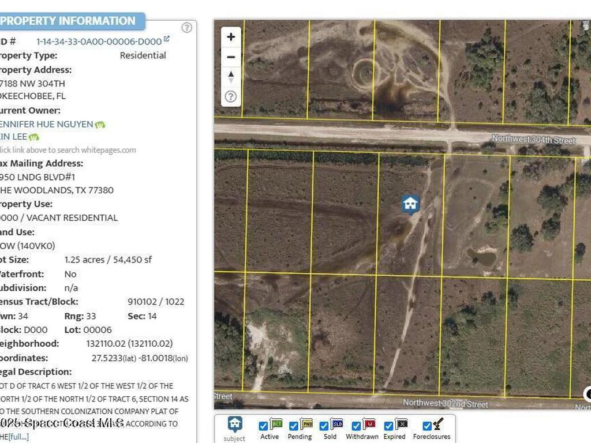Click the pan arrow control on the map
The width and height of the screenshot is (591, 443).
pyautogui.click(x=230, y=75)
